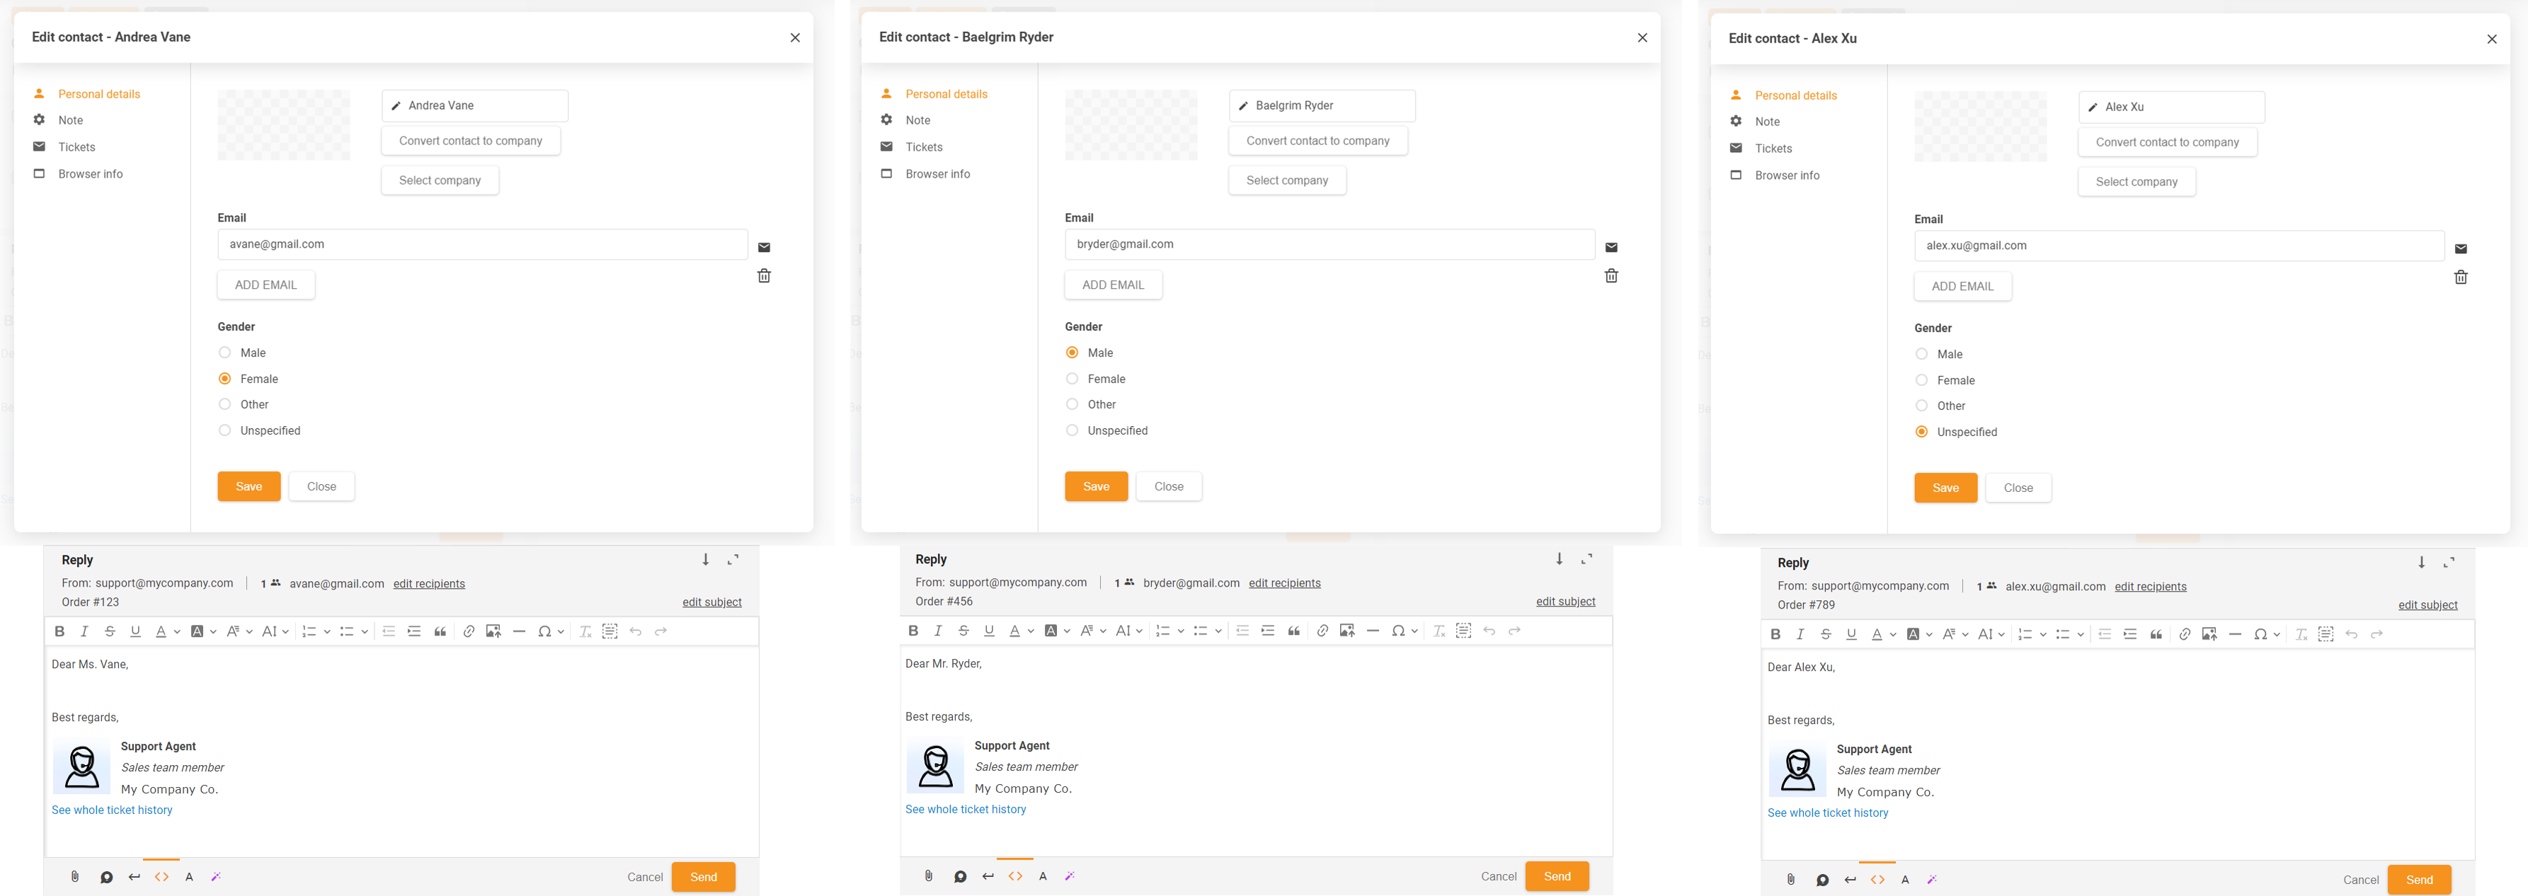The height and width of the screenshot is (896, 2528).
Task: Click Convert contact to company for Alex Xu
Action: click(x=2167, y=142)
